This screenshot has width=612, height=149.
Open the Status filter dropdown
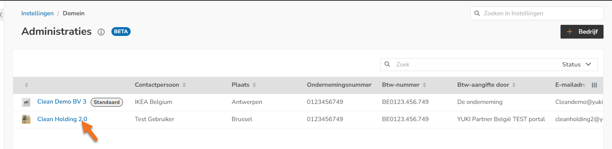[x=577, y=65]
